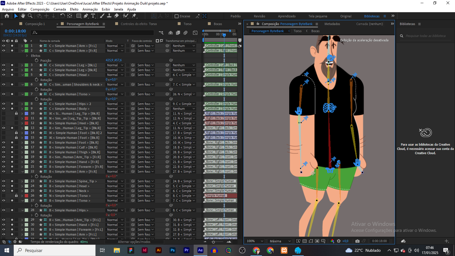This screenshot has width=455, height=256.
Task: Toggle visibility of layer 5 Head controller
Action: click(x=4, y=75)
